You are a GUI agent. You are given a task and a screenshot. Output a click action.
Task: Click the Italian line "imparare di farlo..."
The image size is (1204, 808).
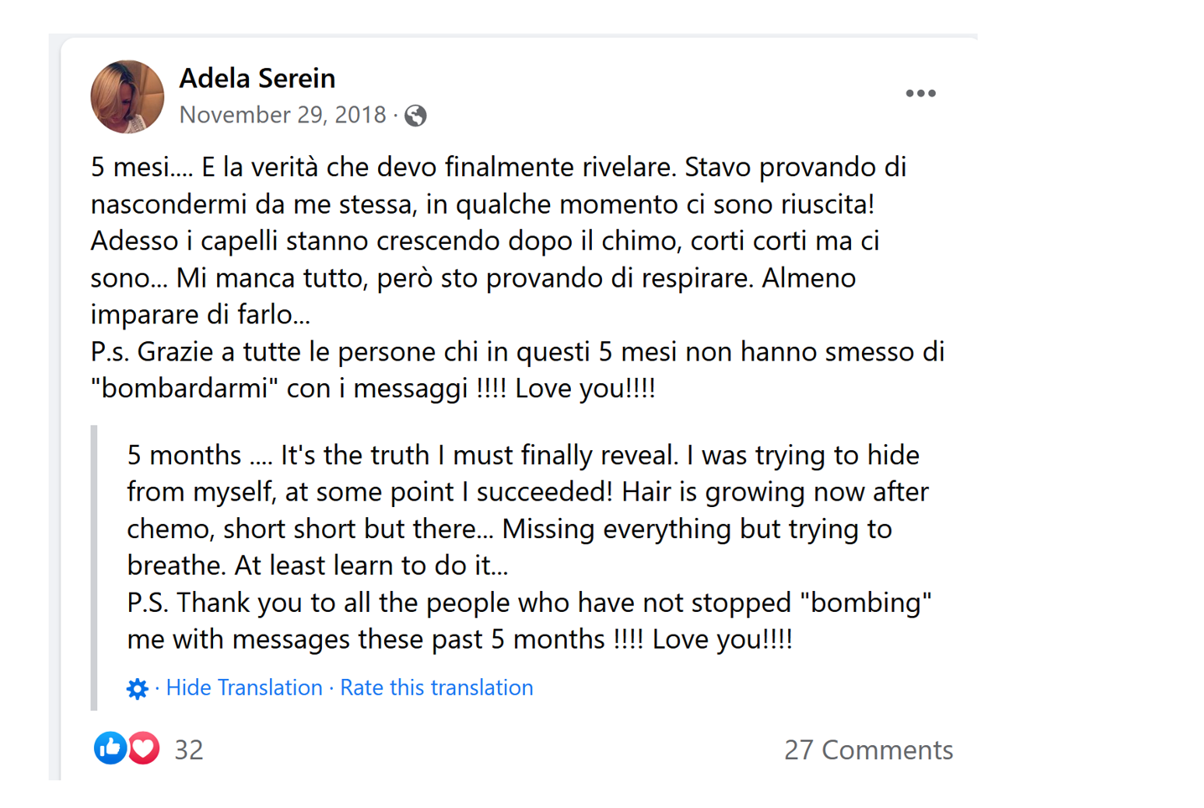(x=200, y=314)
